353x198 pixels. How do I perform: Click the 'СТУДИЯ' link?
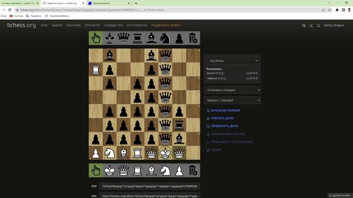(214, 150)
